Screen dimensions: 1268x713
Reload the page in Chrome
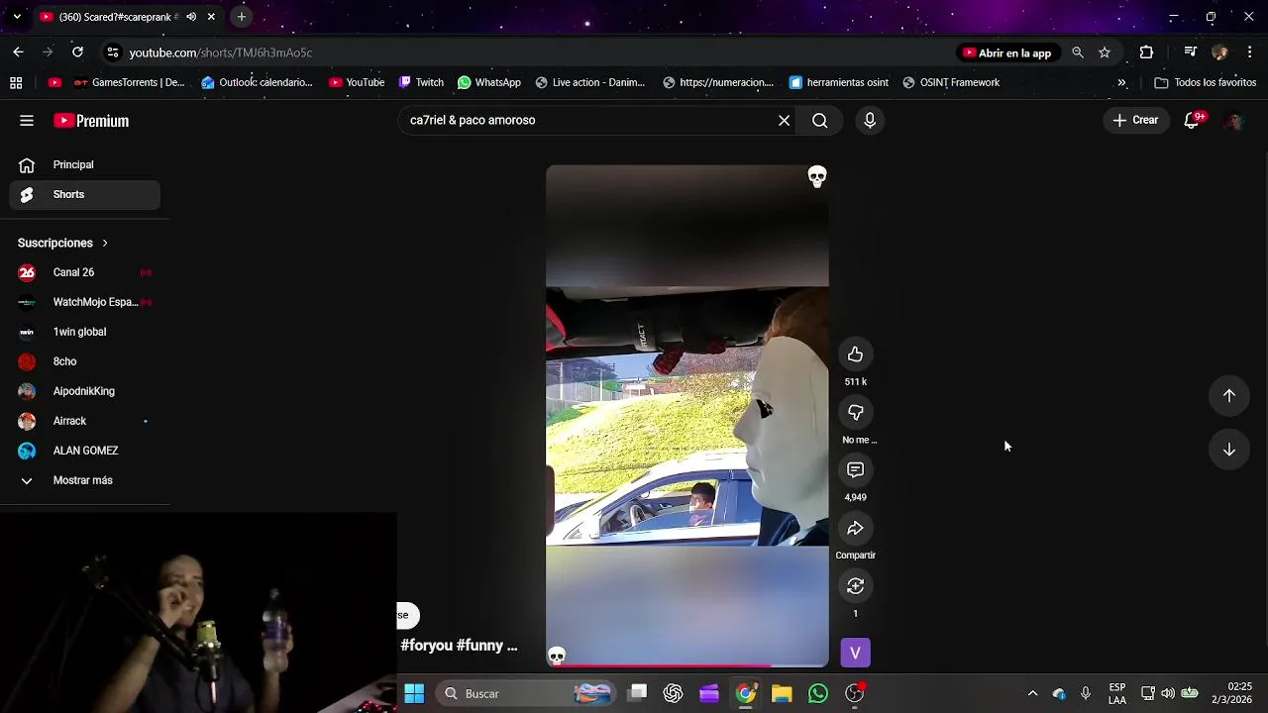pos(77,52)
